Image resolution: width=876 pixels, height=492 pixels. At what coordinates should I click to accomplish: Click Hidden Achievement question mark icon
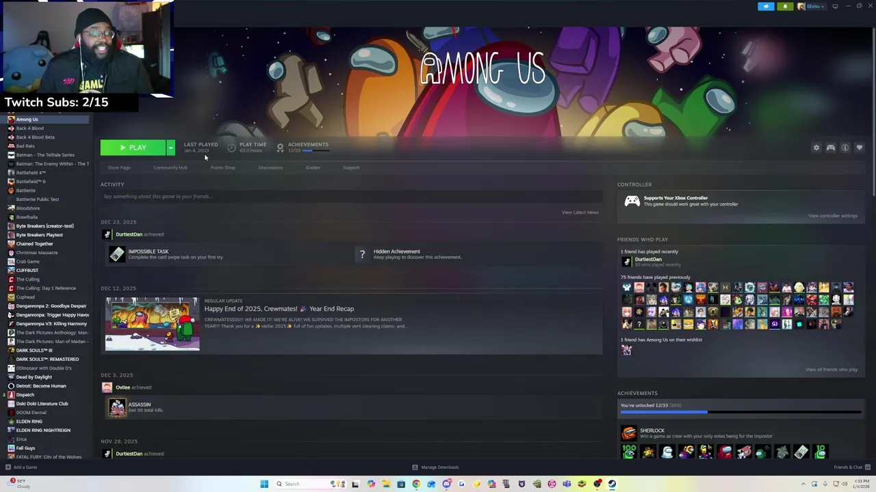(362, 254)
